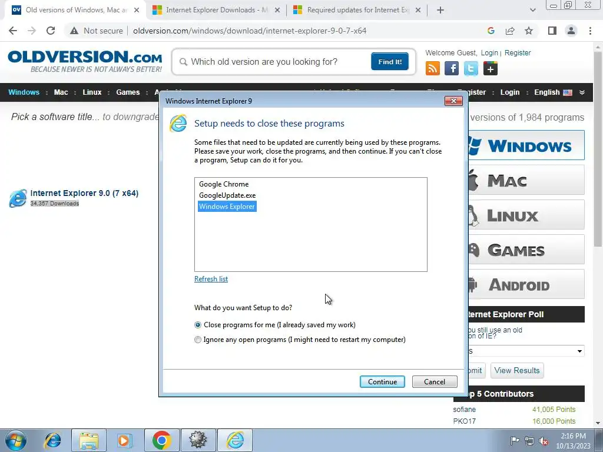The height and width of the screenshot is (452, 603).
Task: Click the gear application taskbar icon
Action: click(x=198, y=440)
